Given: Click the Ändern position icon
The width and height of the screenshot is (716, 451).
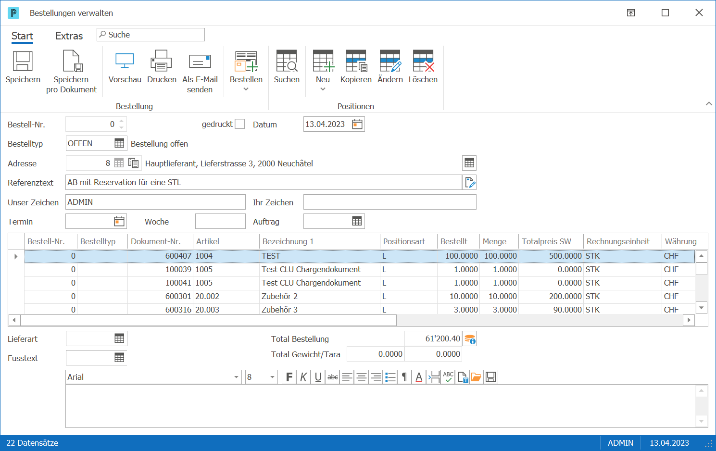Looking at the screenshot, I should click(x=390, y=62).
